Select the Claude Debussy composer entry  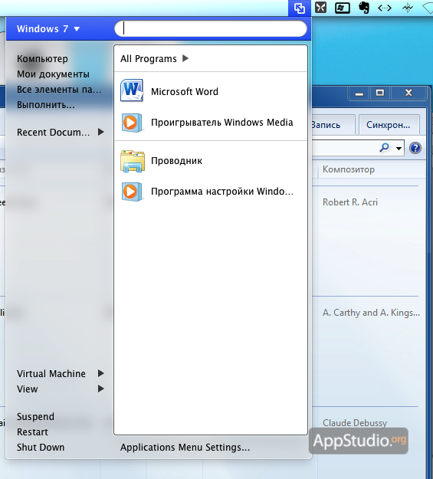355,423
